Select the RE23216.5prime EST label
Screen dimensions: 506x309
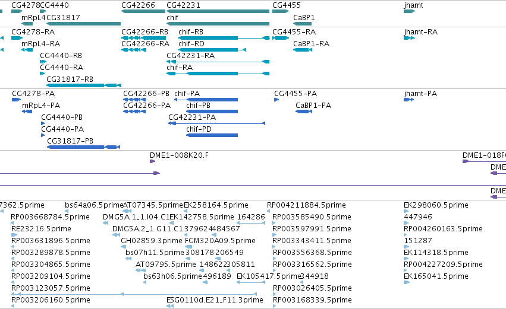click(41, 229)
